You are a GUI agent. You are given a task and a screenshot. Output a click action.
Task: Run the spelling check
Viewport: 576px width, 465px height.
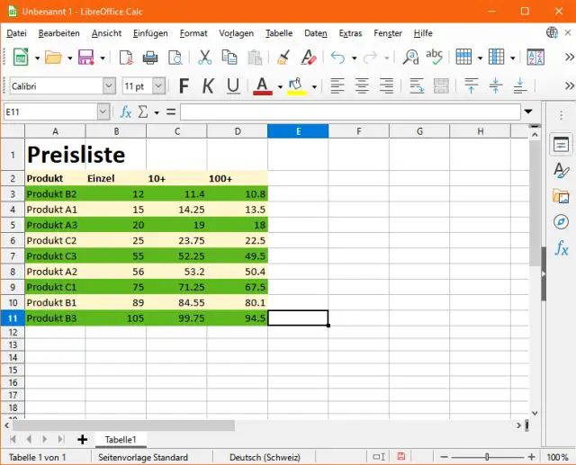click(435, 58)
